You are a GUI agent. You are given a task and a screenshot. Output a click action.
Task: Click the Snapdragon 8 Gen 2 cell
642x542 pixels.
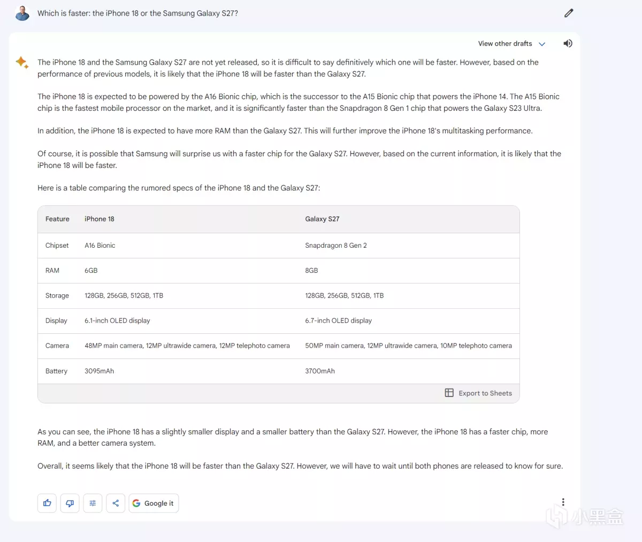click(x=336, y=246)
